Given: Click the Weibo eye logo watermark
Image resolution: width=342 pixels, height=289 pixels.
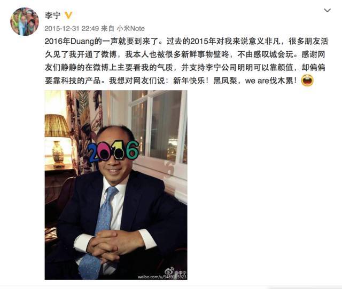Looking at the screenshot, I should click(x=169, y=271).
